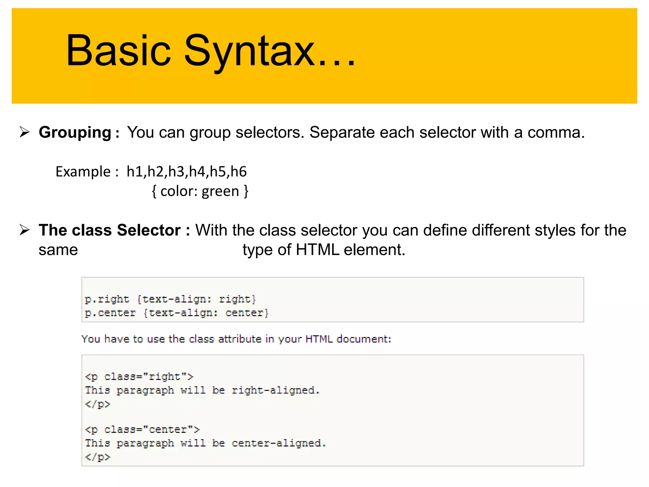Click 'This paragraph will be center-aligned.' line
Image resolution: width=649 pixels, height=487 pixels.
click(x=205, y=443)
